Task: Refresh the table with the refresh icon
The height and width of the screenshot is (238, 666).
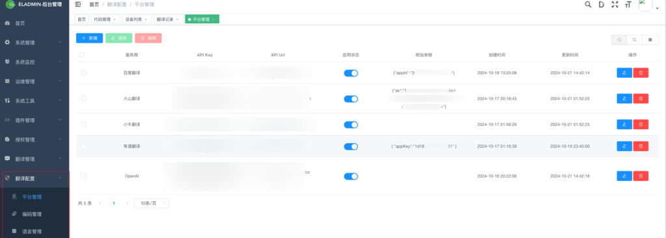Action: 634,40
